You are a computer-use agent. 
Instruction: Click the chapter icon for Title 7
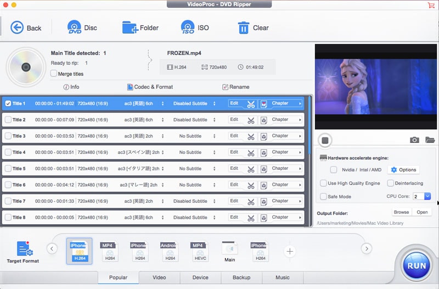click(x=263, y=202)
